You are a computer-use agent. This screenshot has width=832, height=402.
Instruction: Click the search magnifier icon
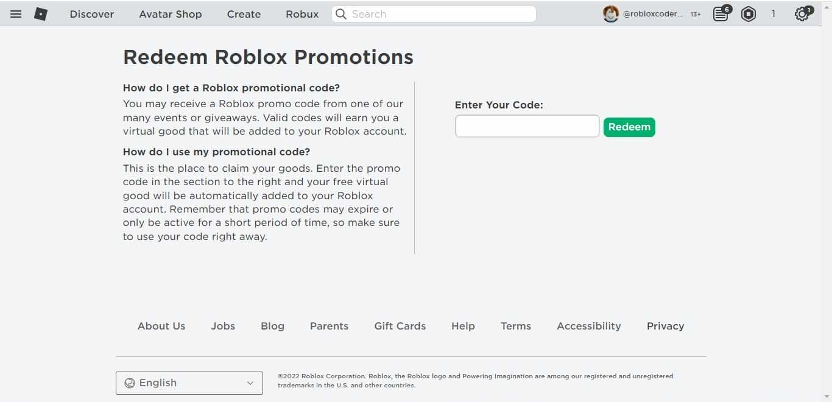[341, 13]
